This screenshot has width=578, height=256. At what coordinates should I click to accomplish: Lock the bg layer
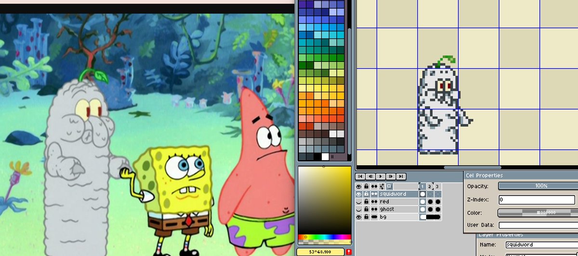(x=367, y=217)
